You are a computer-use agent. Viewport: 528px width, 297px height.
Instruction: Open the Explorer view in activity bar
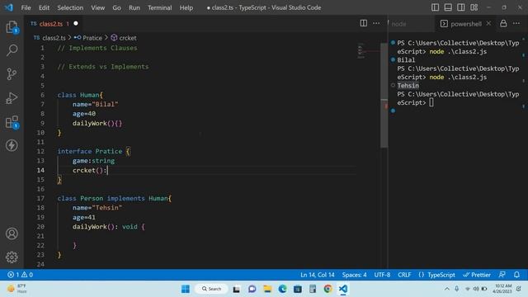12,27
